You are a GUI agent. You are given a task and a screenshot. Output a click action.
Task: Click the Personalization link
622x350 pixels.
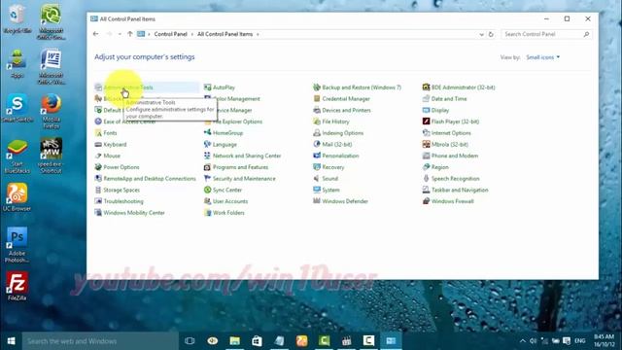tap(340, 156)
